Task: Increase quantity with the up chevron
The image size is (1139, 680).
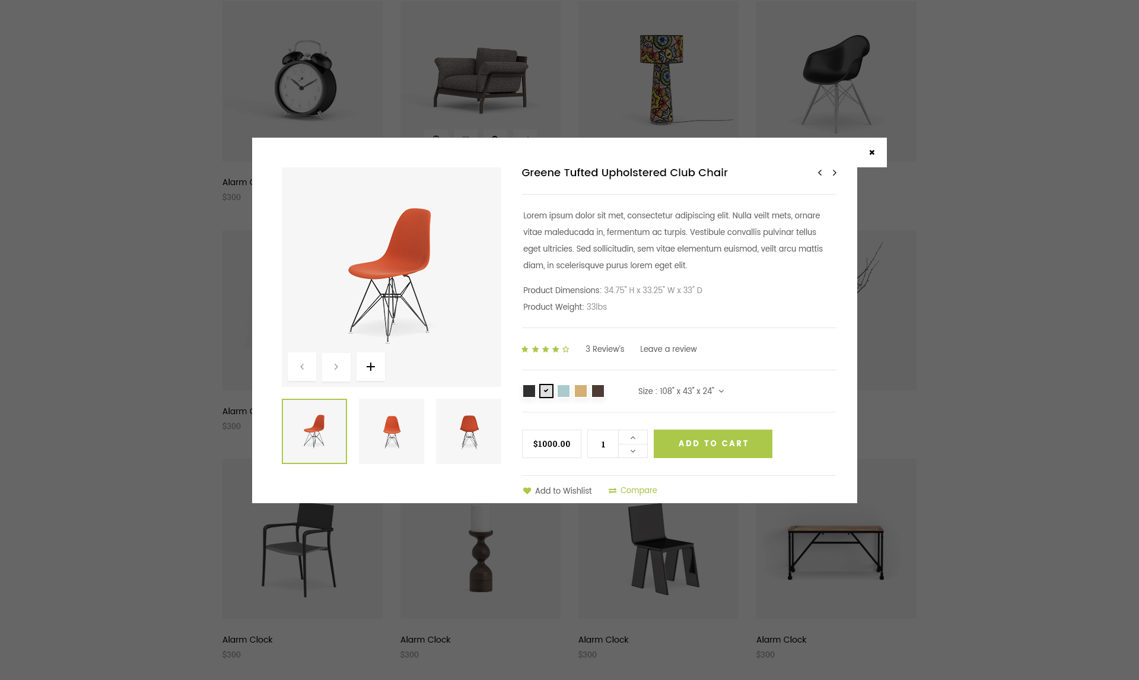Action: [x=633, y=437]
